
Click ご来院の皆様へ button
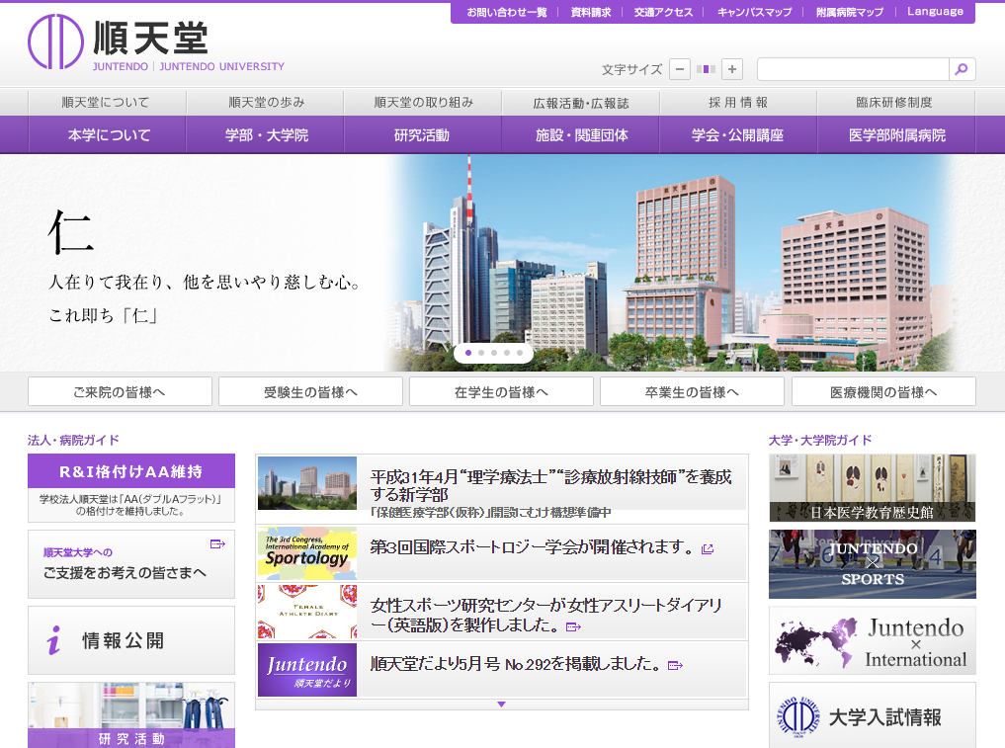[x=120, y=391]
